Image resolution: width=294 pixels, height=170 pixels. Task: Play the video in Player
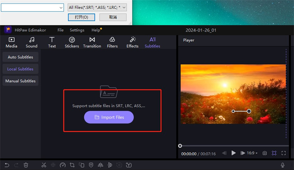pyautogui.click(x=233, y=153)
